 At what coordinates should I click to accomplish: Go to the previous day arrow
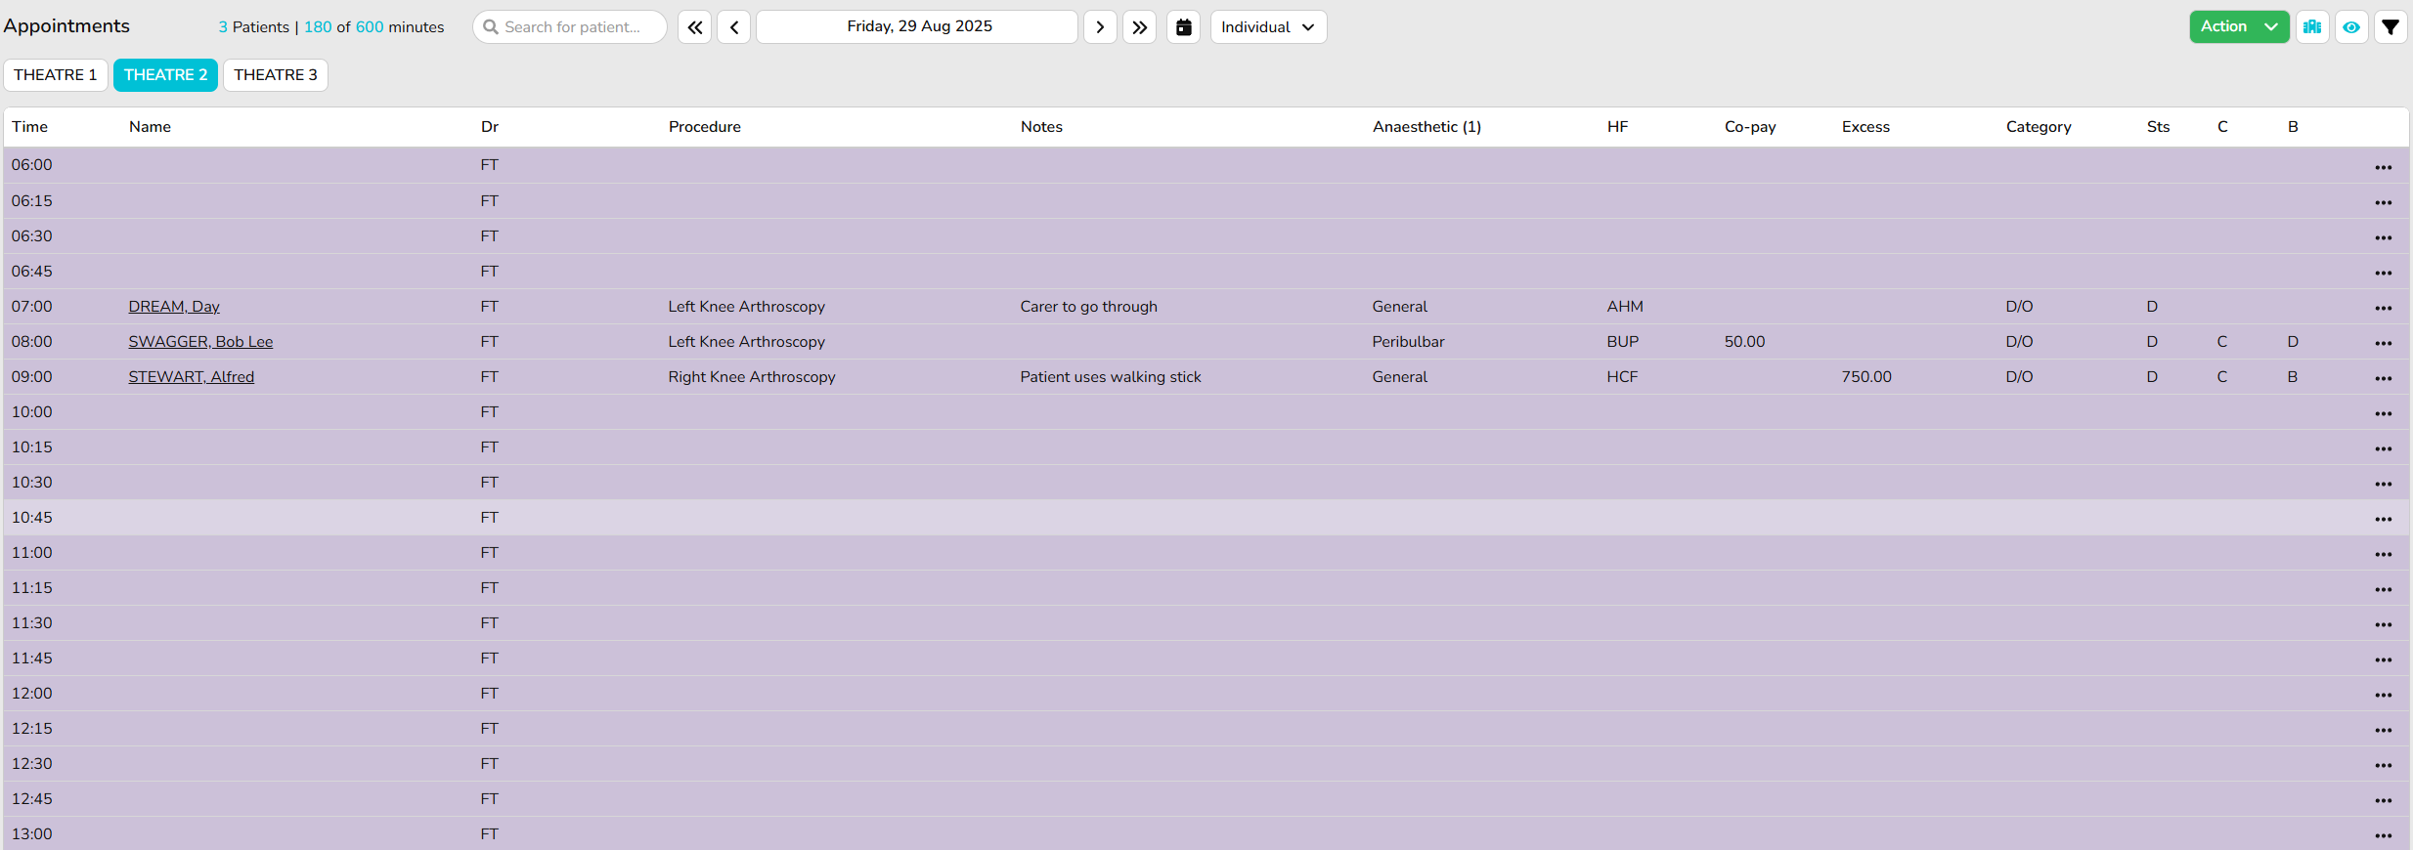pyautogui.click(x=733, y=27)
